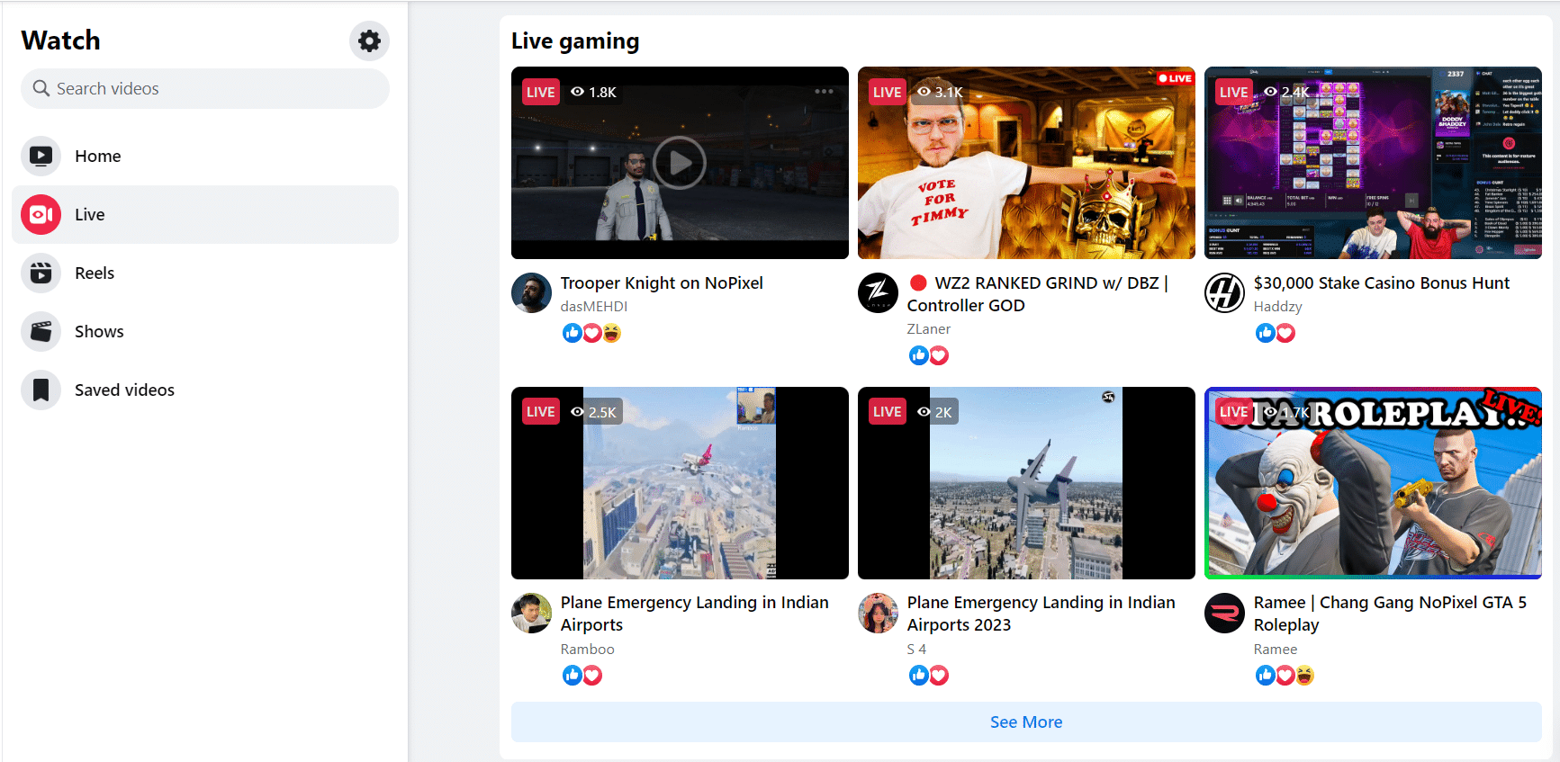Click dasMEHDI profile avatar
Screen dimensions: 1560x762
click(x=531, y=292)
